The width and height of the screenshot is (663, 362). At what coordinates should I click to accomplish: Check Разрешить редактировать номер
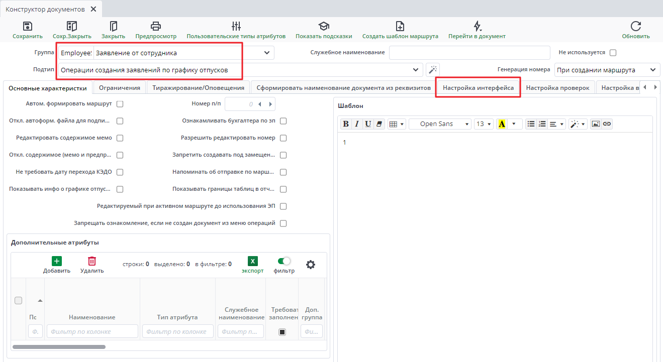click(283, 138)
